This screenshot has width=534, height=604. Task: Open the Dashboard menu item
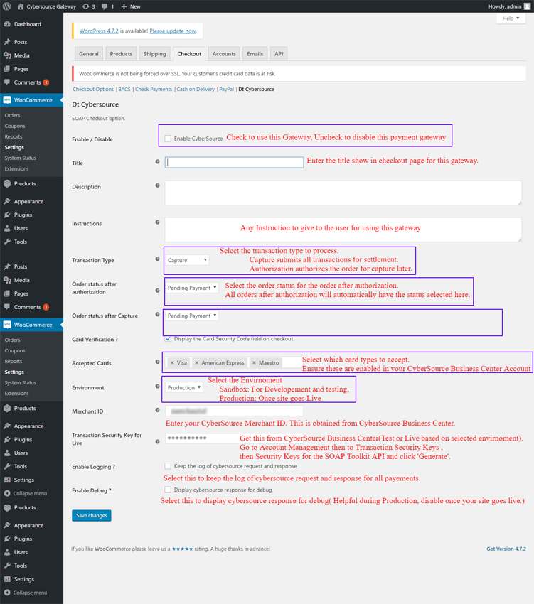point(31,24)
